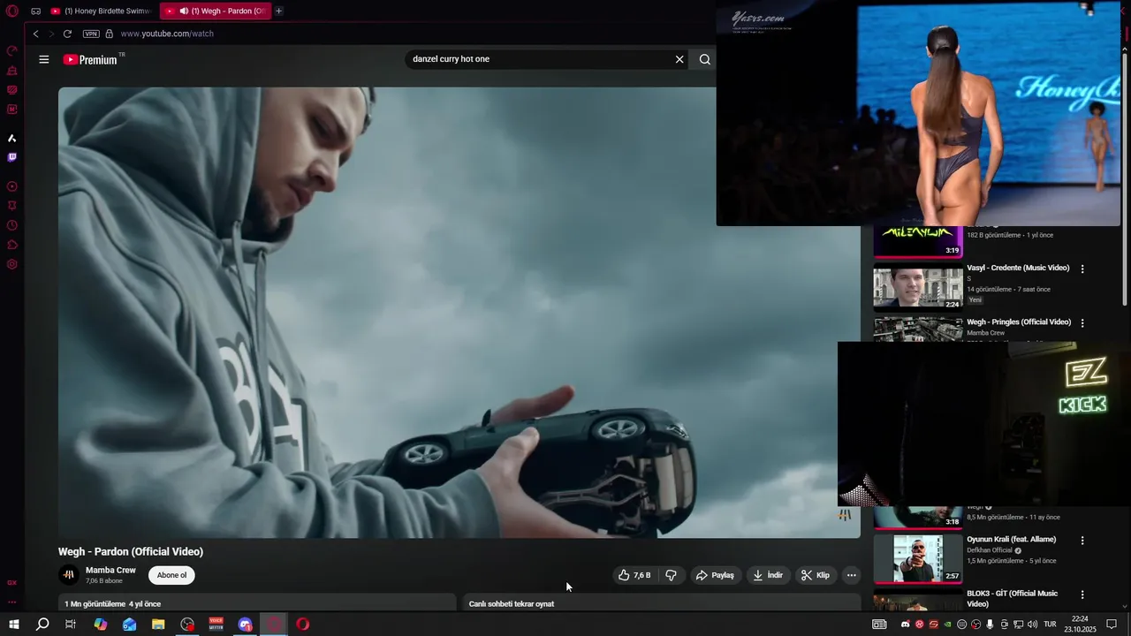The image size is (1131, 636).
Task: Click the Honey Birdette pop-out video overlay
Action: point(919,113)
